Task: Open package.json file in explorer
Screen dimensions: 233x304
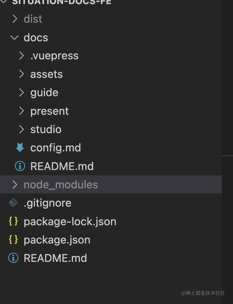Action: [57, 240]
